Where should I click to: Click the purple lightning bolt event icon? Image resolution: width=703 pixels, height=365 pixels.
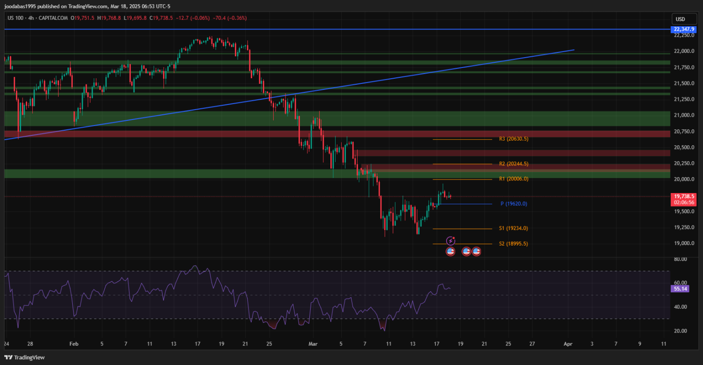pyautogui.click(x=450, y=241)
